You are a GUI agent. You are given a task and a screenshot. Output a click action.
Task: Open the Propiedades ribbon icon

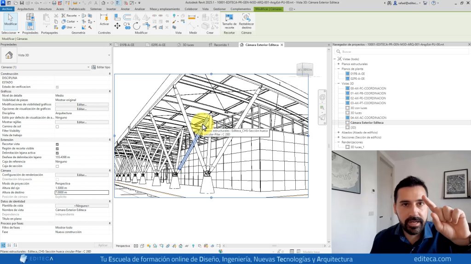[30, 26]
